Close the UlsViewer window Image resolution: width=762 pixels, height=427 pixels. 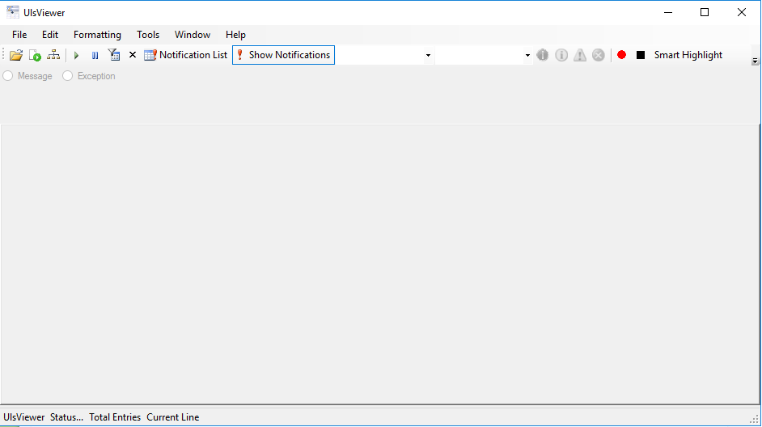pyautogui.click(x=742, y=12)
